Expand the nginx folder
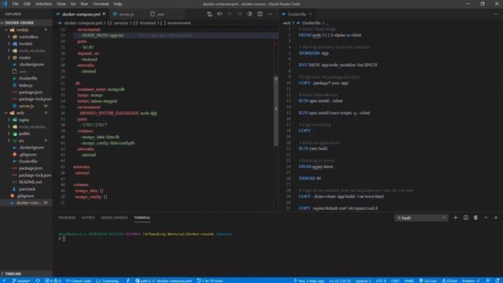Viewport: 503px width, 283px height. tap(26, 119)
